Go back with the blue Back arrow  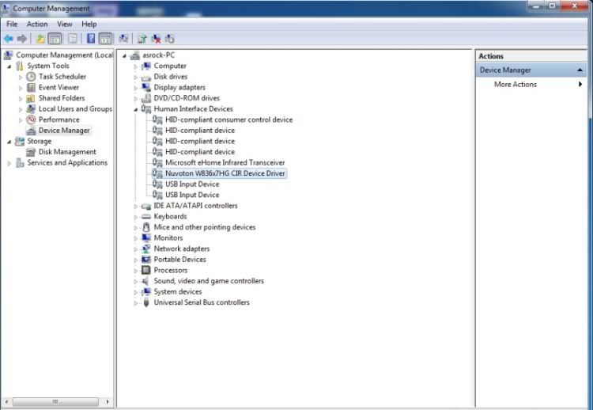click(9, 39)
